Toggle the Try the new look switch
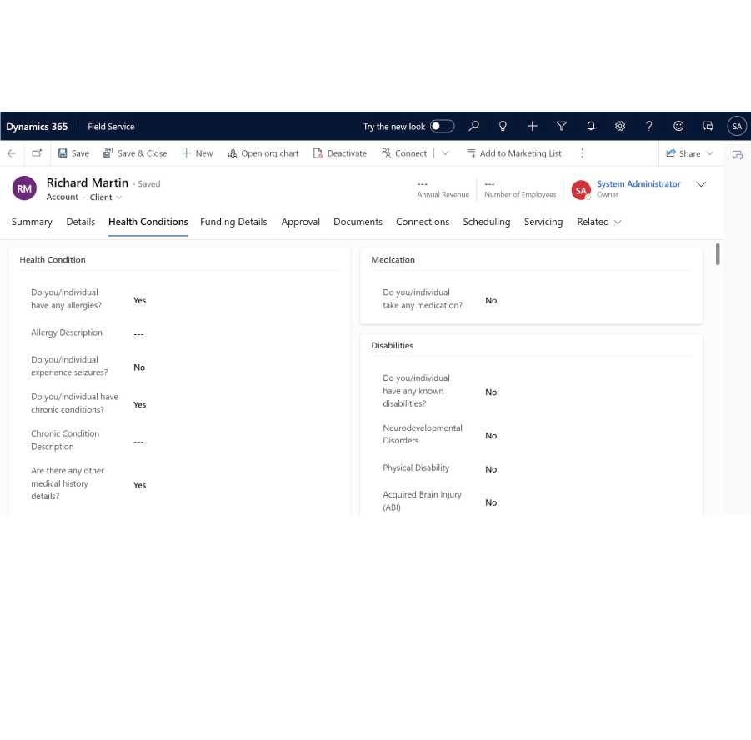The image size is (751, 740). [442, 126]
